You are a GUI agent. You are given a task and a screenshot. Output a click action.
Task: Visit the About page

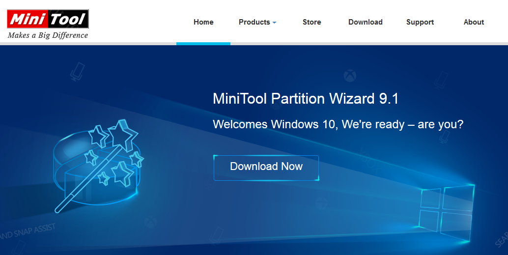coord(474,22)
